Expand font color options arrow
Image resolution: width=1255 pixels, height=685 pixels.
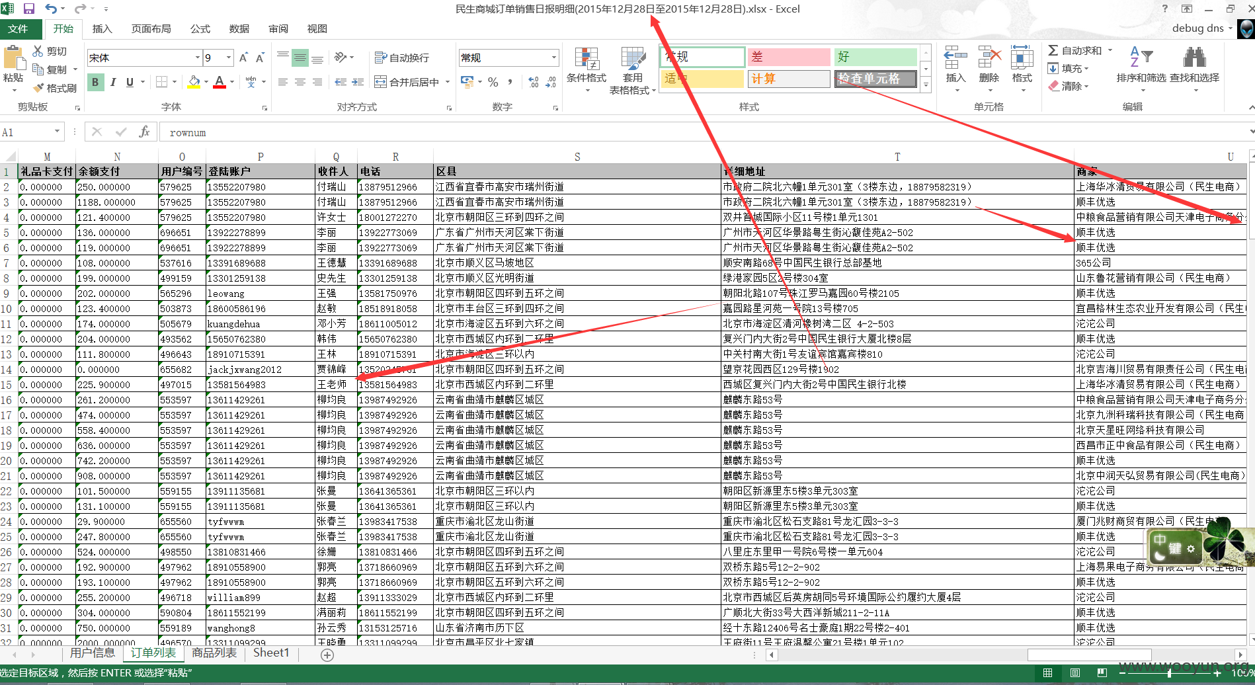[232, 82]
